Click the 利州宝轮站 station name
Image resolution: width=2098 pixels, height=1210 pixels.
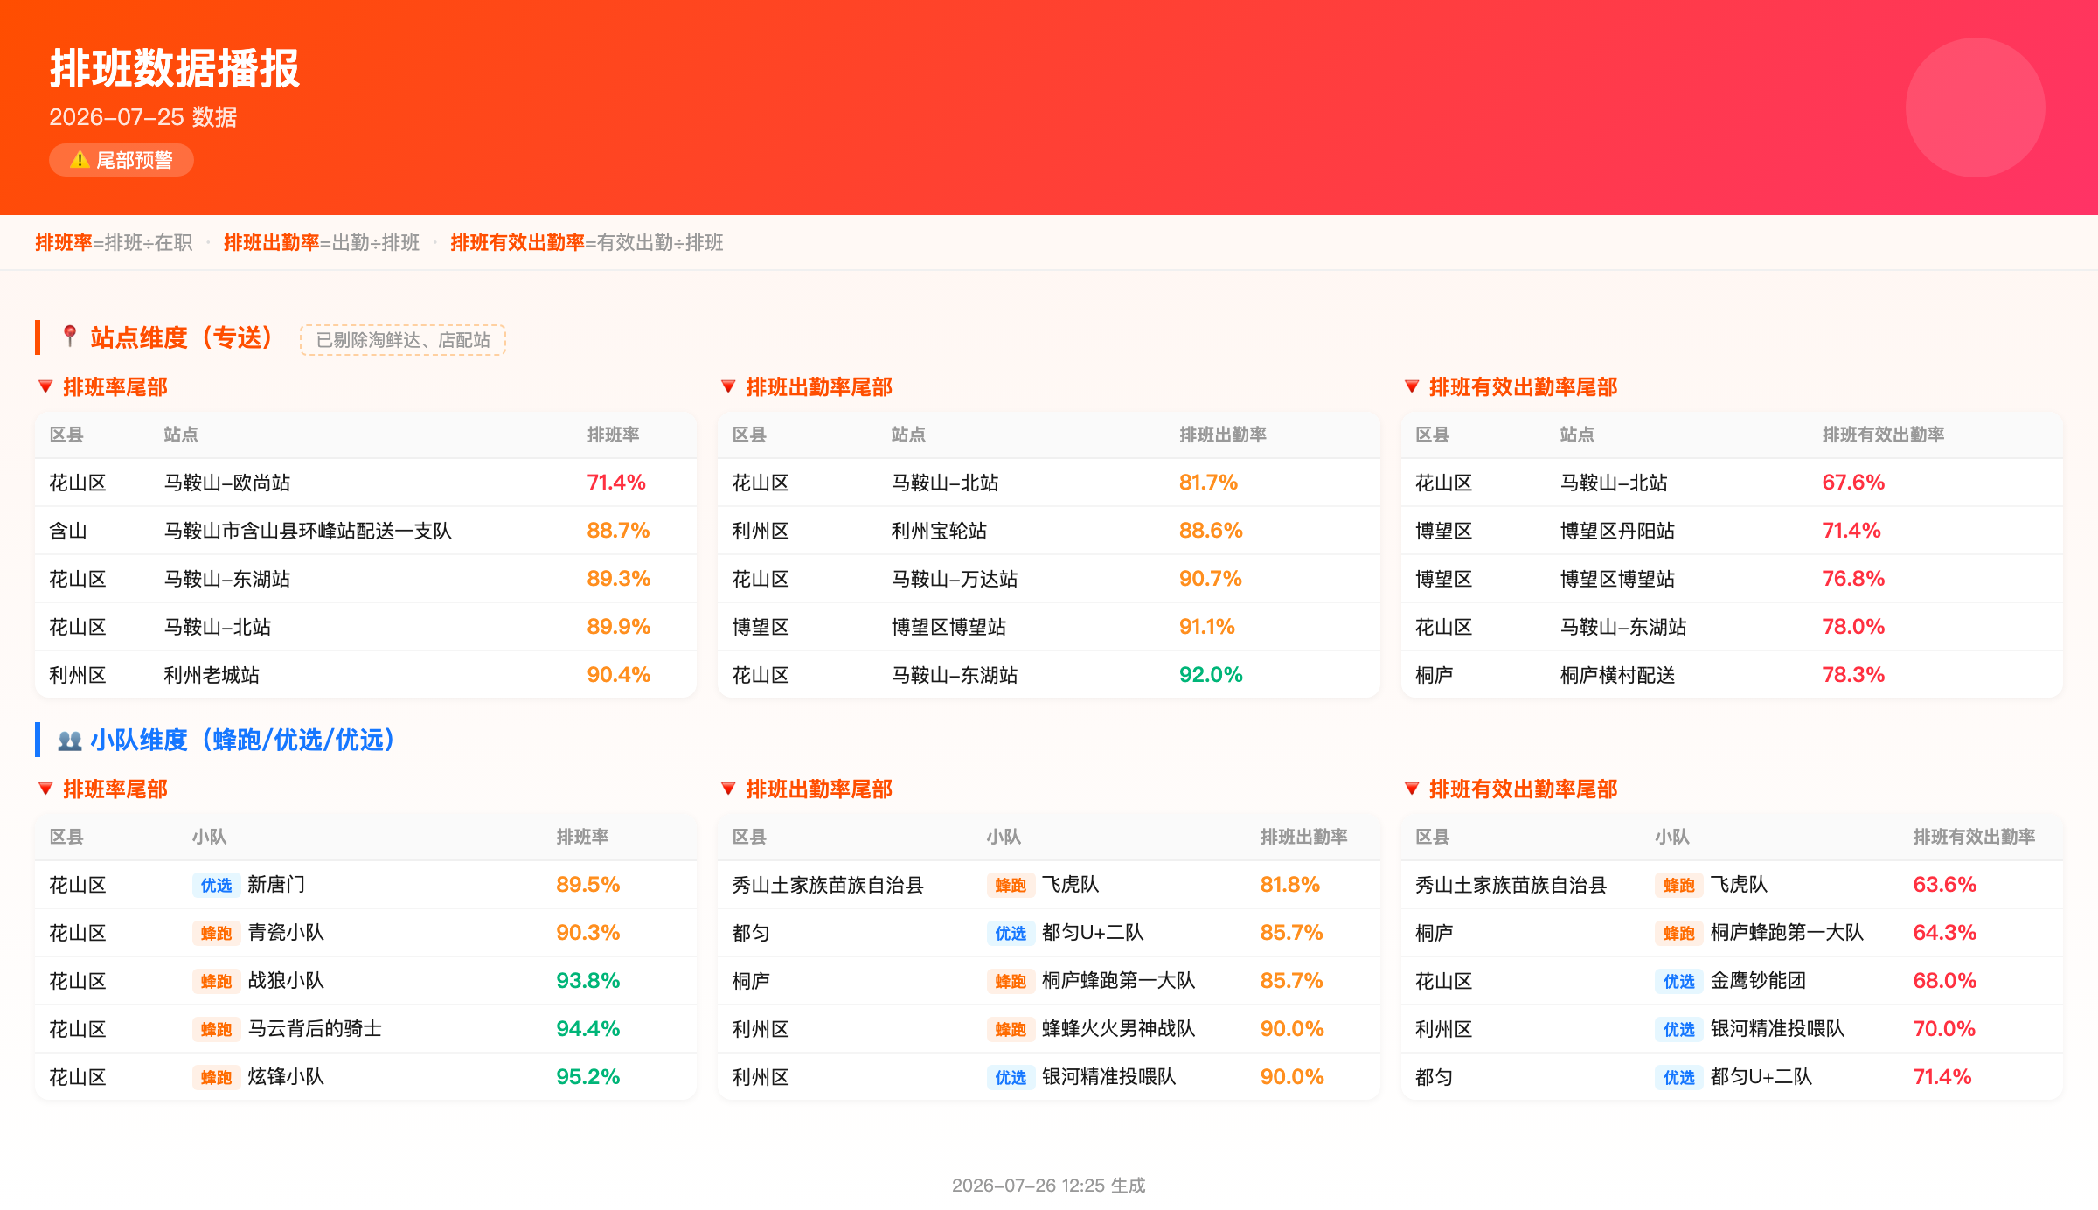(939, 531)
